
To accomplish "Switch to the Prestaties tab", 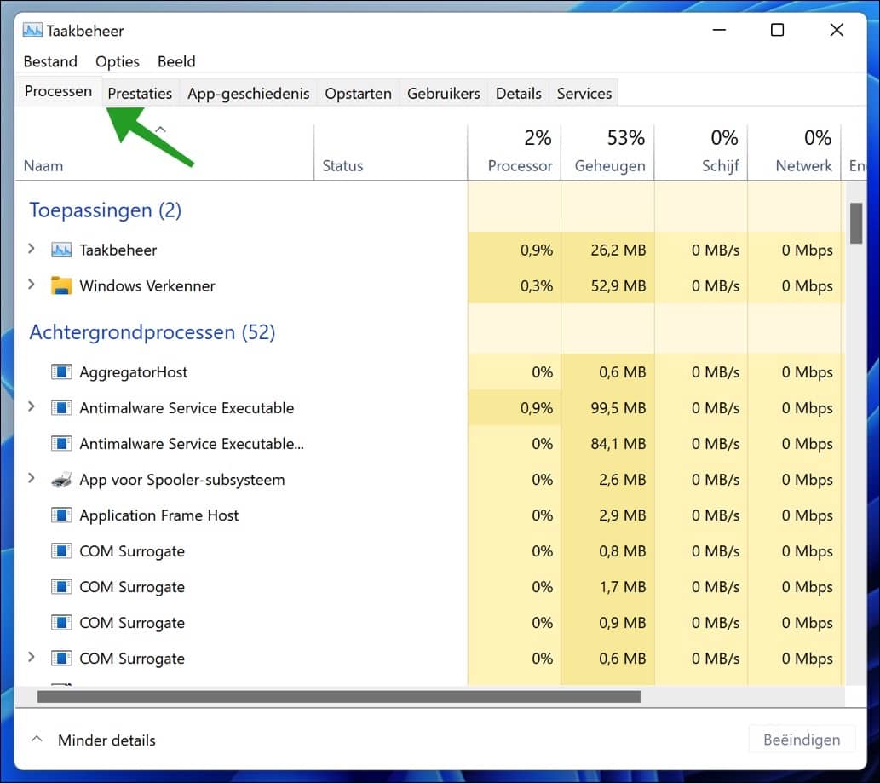I will click(x=140, y=93).
